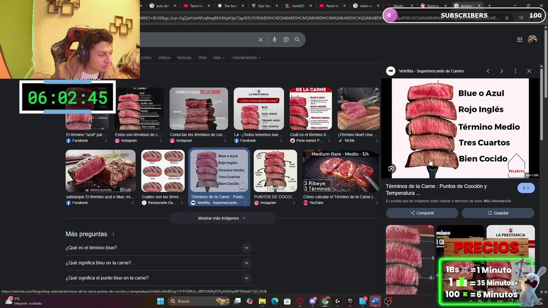
Task: Open Logitech G HUB from the taskbar
Action: 337,301
